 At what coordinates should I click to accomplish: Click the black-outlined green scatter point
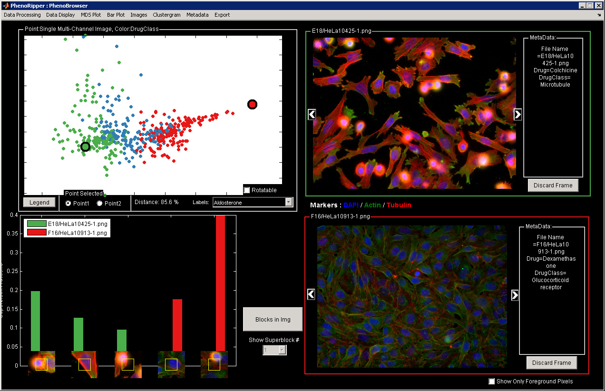pyautogui.click(x=85, y=147)
